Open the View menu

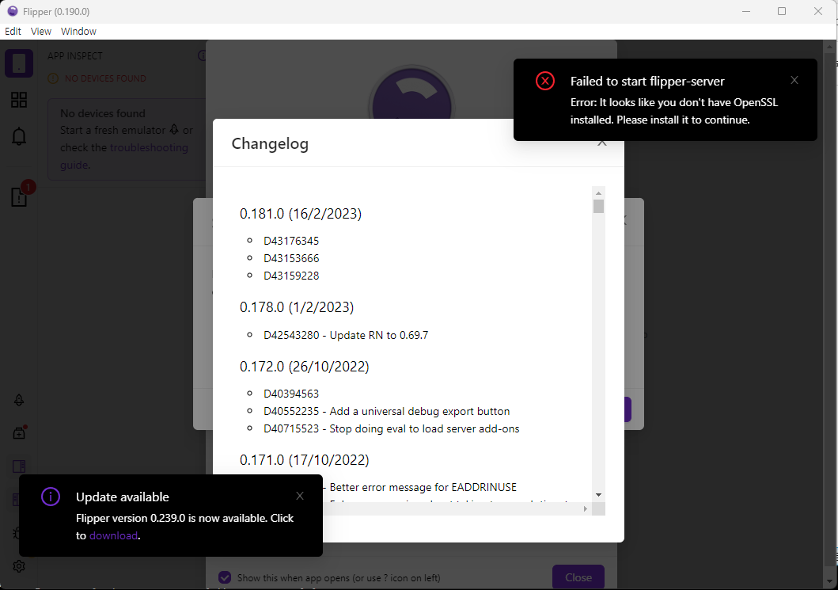coord(40,31)
